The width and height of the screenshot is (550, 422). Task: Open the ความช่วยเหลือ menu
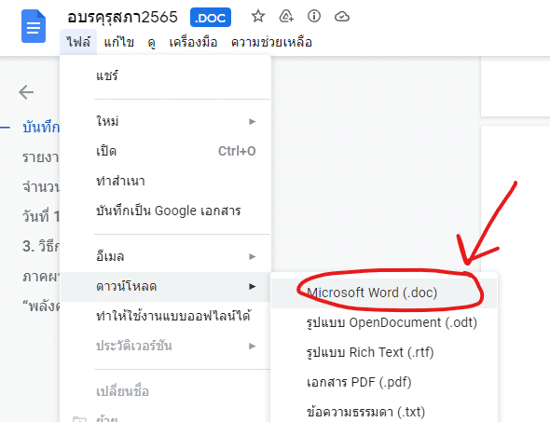(271, 42)
